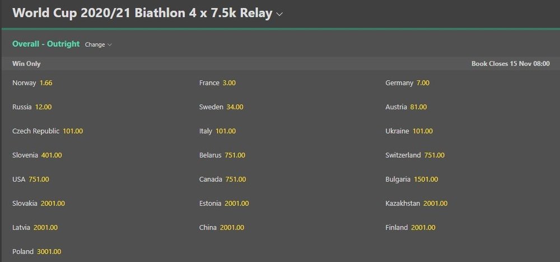Pick Czech Republic at 101.00

pyautogui.click(x=73, y=131)
